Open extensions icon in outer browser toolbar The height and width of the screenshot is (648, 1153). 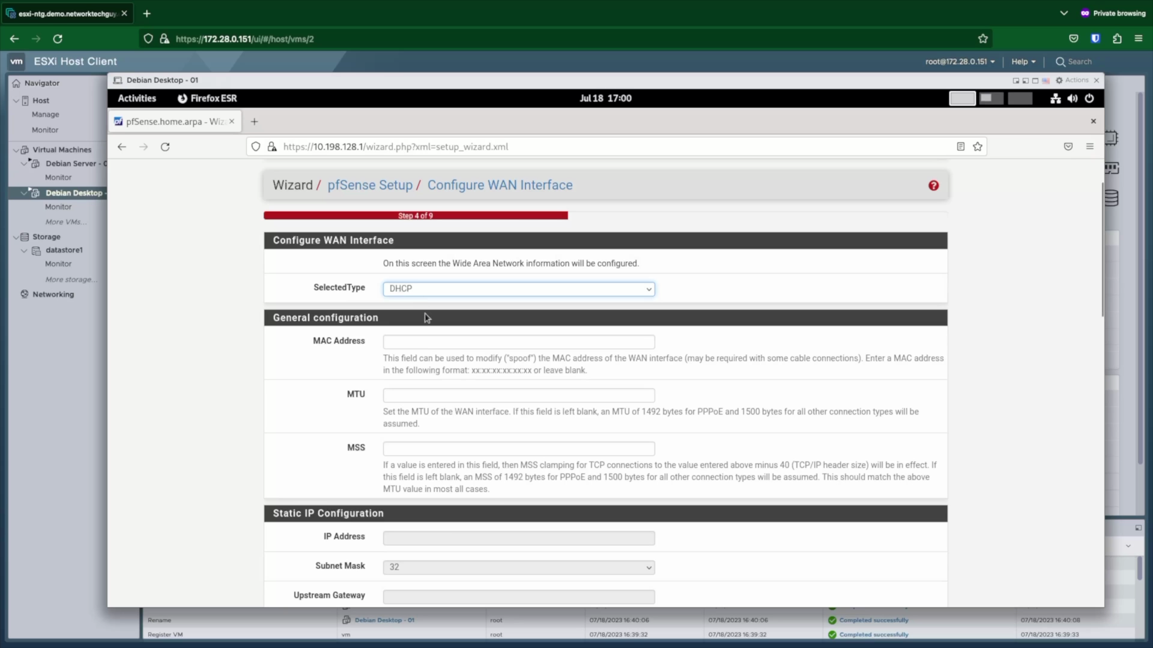tap(1117, 39)
